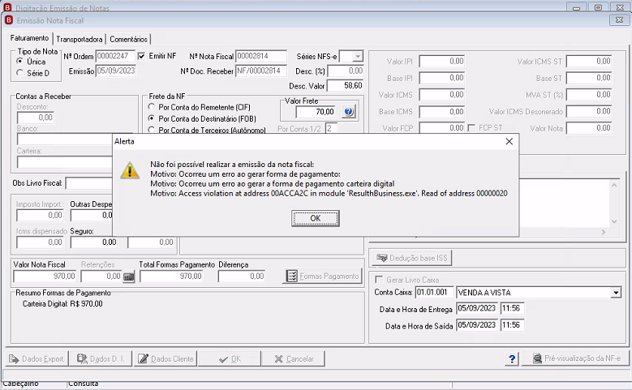The height and width of the screenshot is (390, 632).
Task: Click the Conta Caixa code field
Action: coord(434,293)
